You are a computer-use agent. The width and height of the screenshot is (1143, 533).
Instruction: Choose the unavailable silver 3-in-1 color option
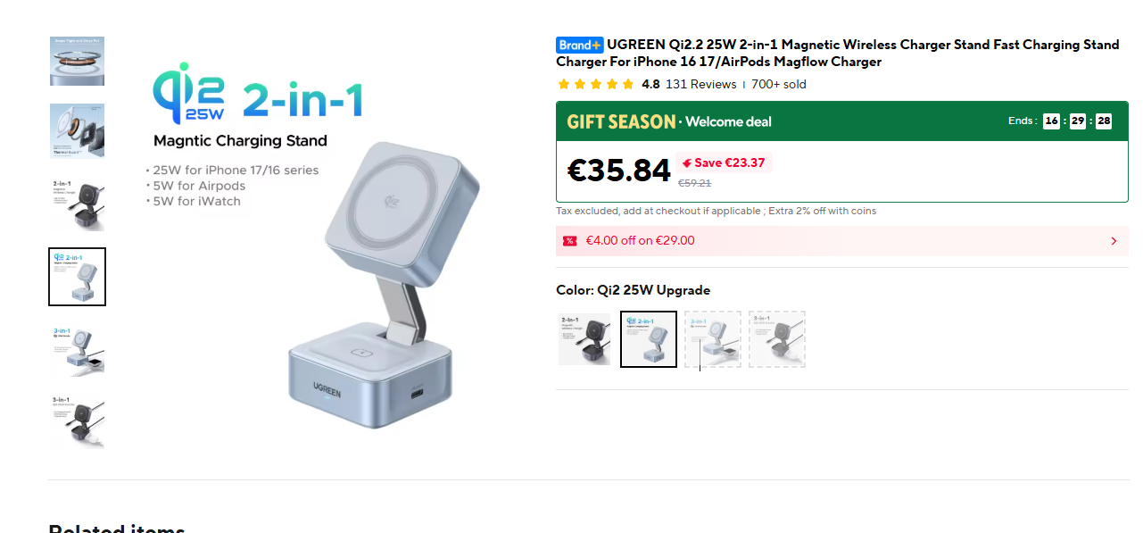713,339
